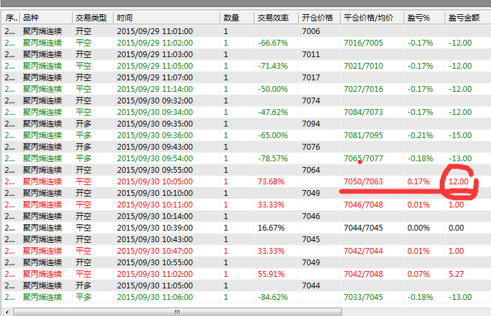
Task: Sort by 交易效率 column header
Action: (272, 17)
